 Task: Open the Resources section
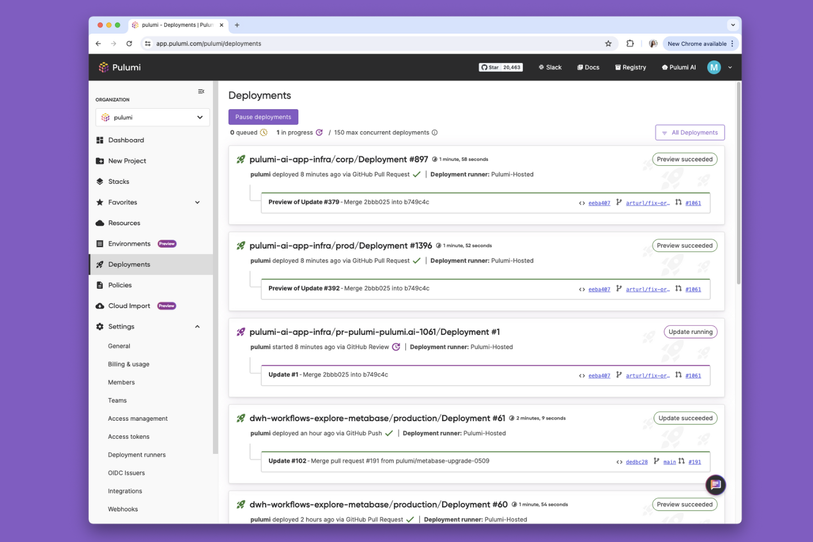(x=124, y=223)
